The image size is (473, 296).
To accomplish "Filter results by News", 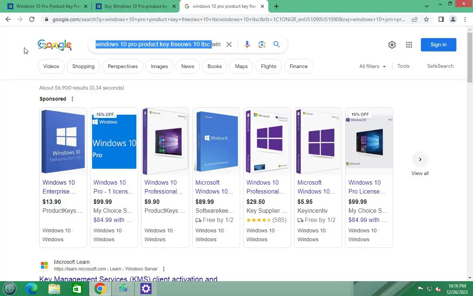I will 187,66.
